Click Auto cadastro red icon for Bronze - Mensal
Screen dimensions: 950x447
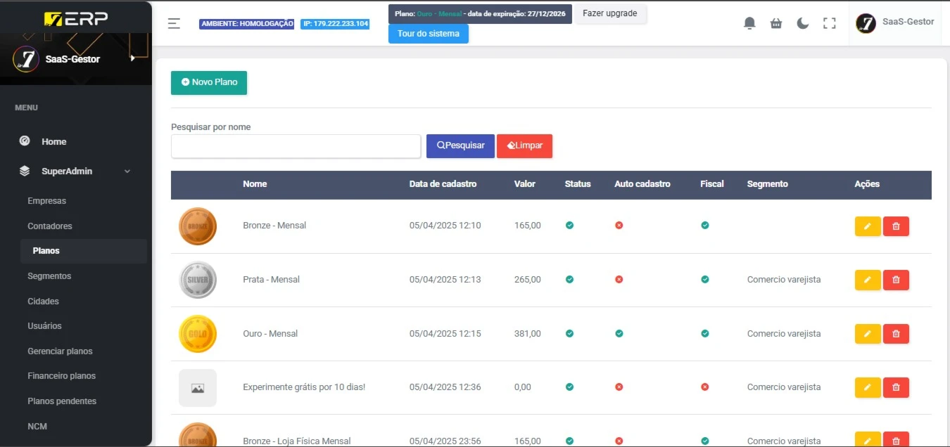pos(619,226)
